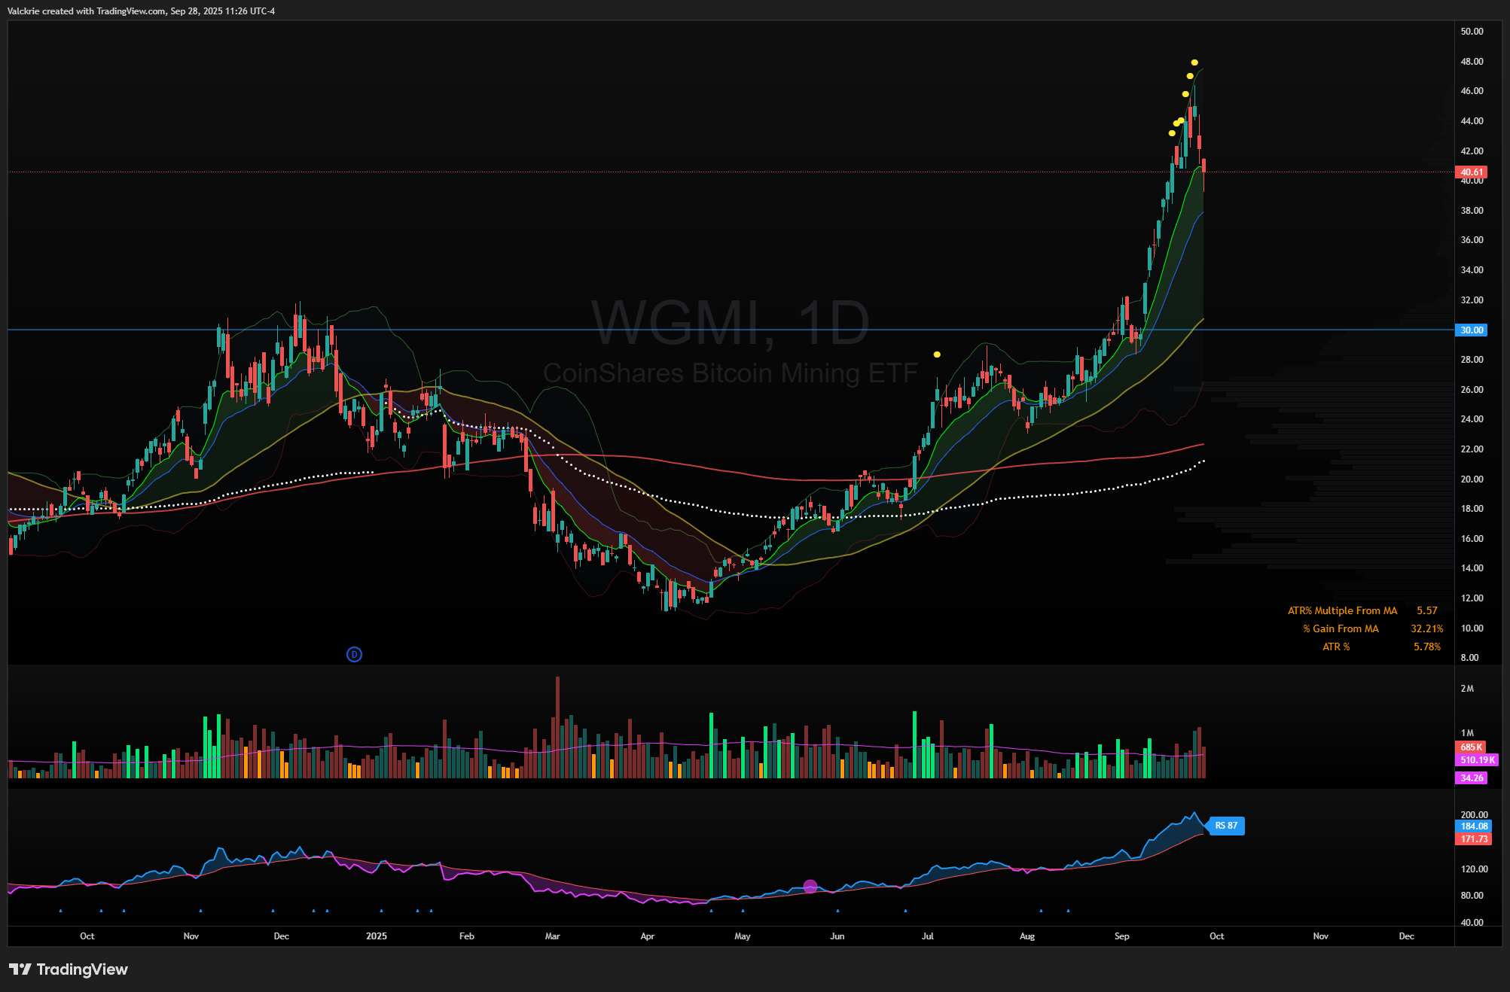The height and width of the screenshot is (992, 1510).
Task: Click the purple circle on RS line
Action: pos(810,887)
